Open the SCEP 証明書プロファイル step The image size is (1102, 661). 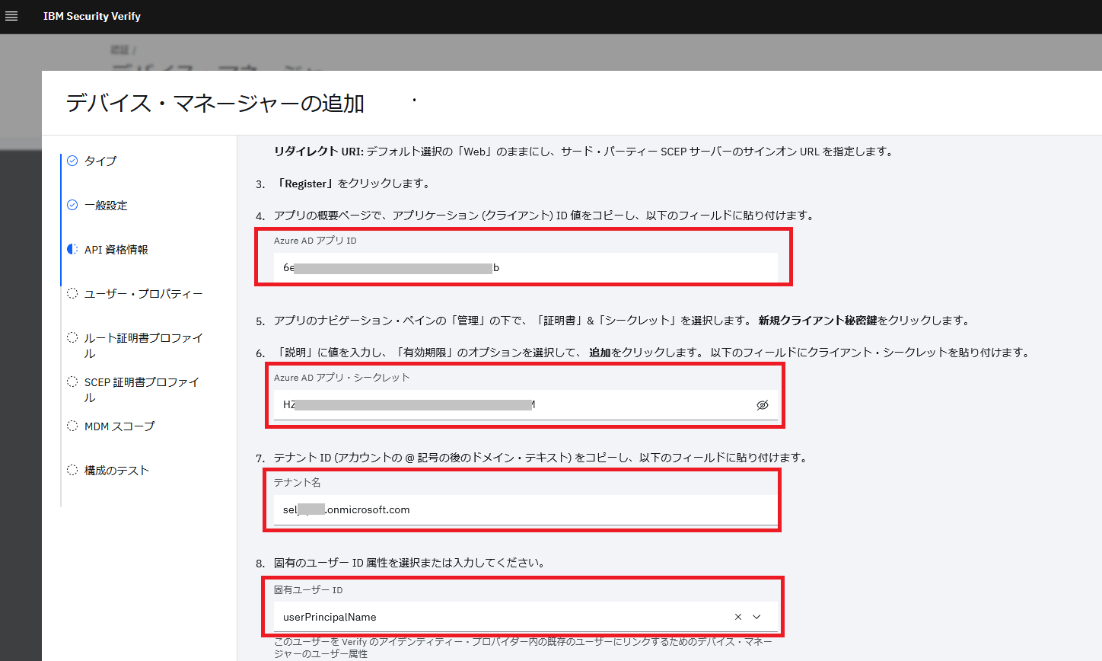coord(142,389)
